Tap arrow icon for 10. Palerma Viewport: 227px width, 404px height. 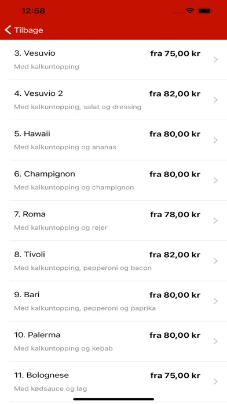[x=215, y=341]
